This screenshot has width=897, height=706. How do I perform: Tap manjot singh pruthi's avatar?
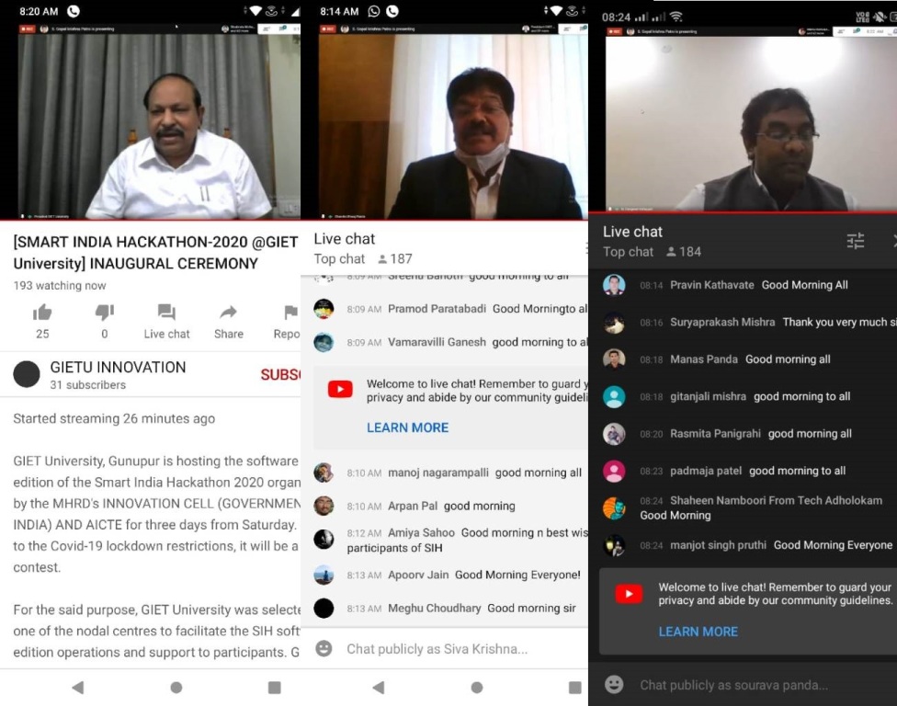pyautogui.click(x=614, y=545)
